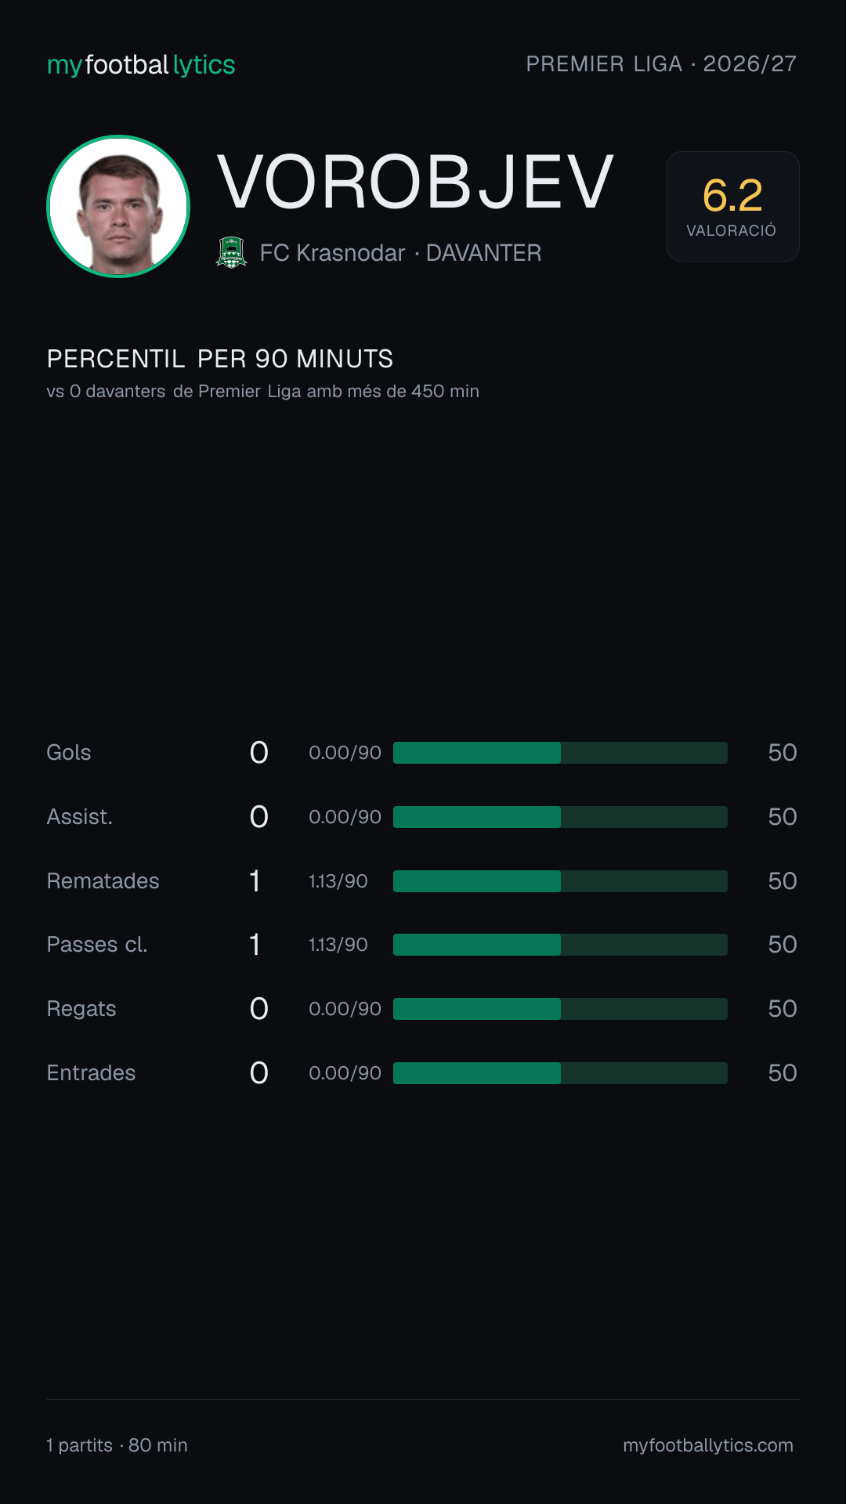Click the Premier Liga 2026/27 season label
The width and height of the screenshot is (846, 1504).
(661, 63)
